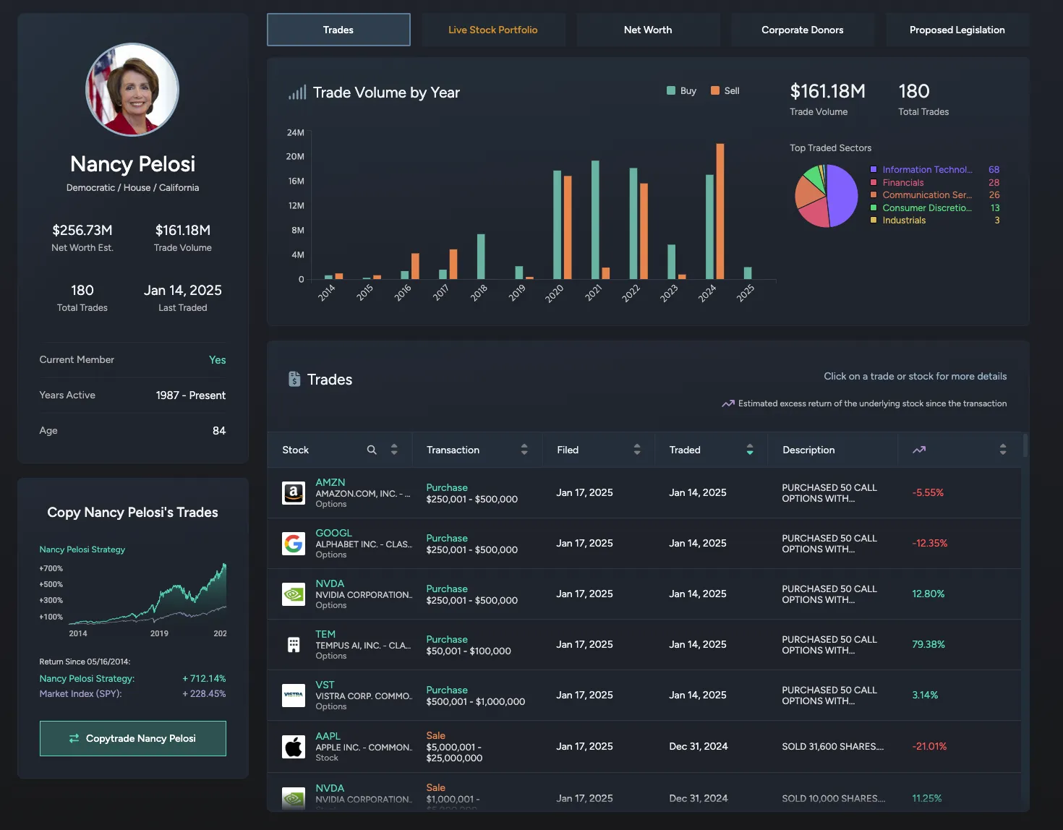Click the SOLD 31,600 SHARES description
This screenshot has width=1063, height=830.
[833, 746]
